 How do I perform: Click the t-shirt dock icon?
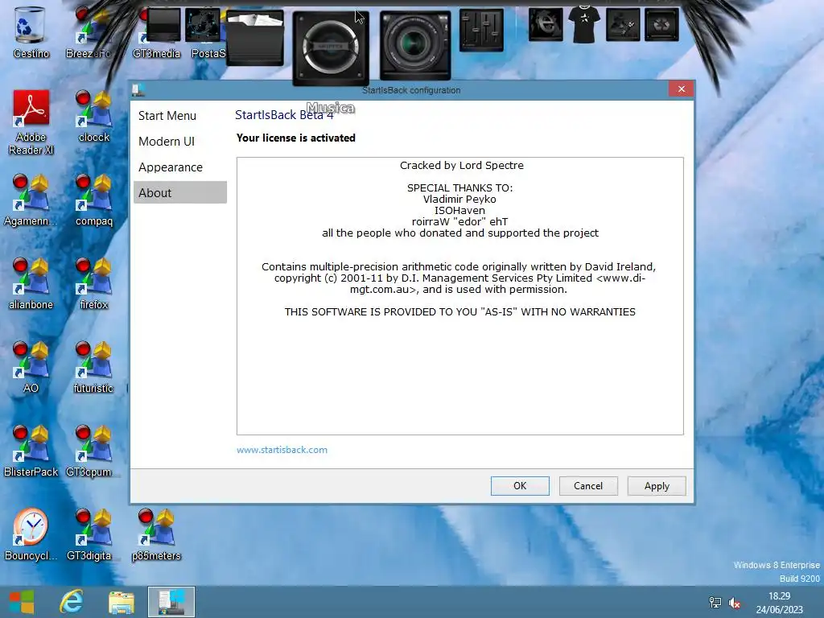[584, 24]
